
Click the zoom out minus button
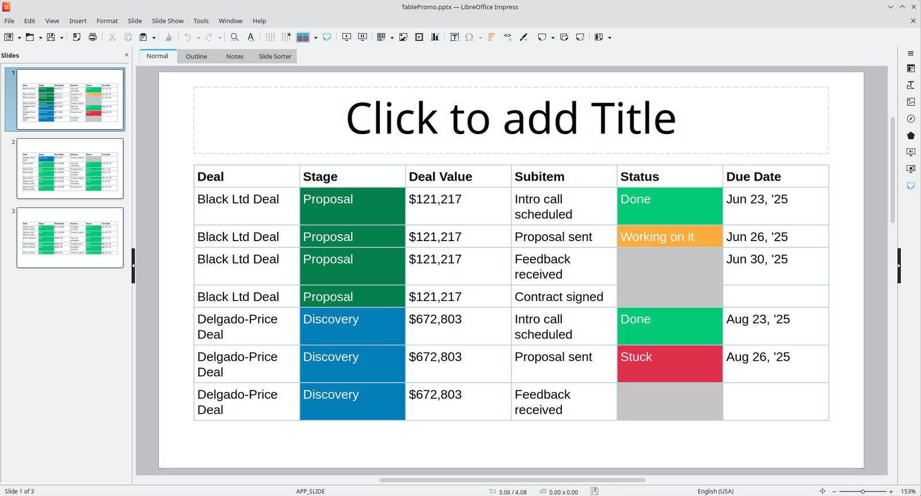click(x=834, y=491)
